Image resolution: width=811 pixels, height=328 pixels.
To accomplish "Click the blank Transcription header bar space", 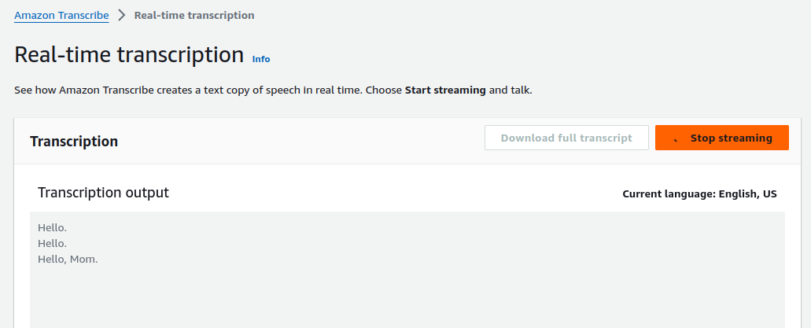I will tap(299, 142).
